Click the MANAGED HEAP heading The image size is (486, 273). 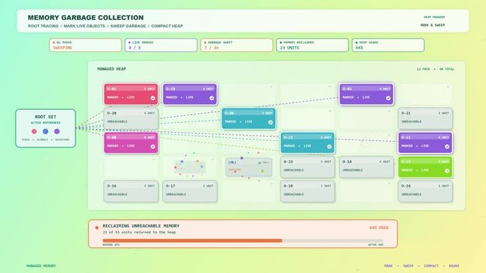111,69
